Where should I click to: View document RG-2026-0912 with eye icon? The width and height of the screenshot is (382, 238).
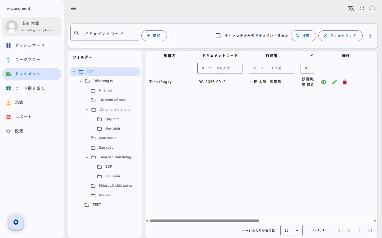pos(324,82)
